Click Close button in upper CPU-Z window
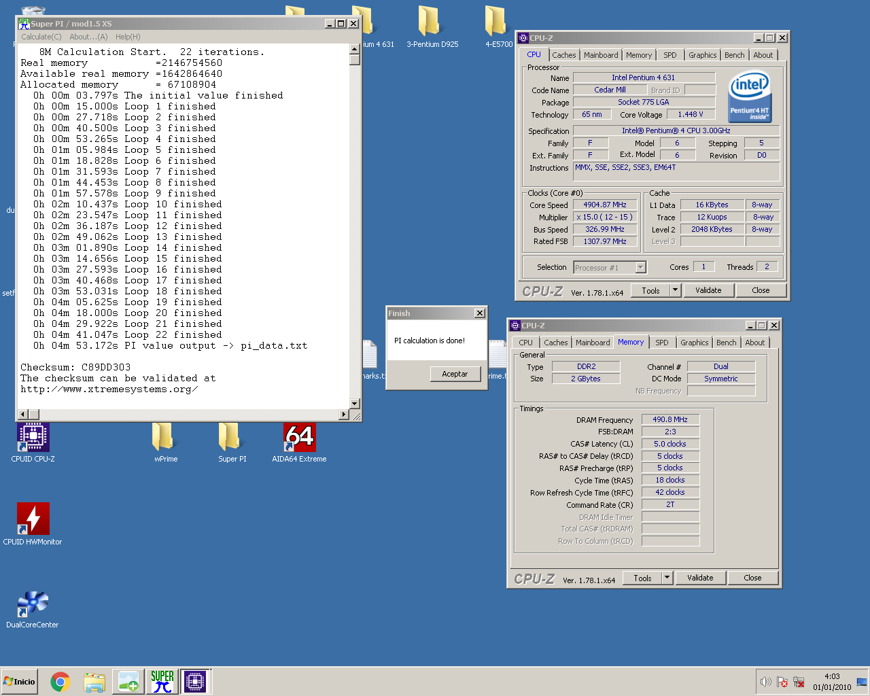The height and width of the screenshot is (696, 870). tap(761, 290)
